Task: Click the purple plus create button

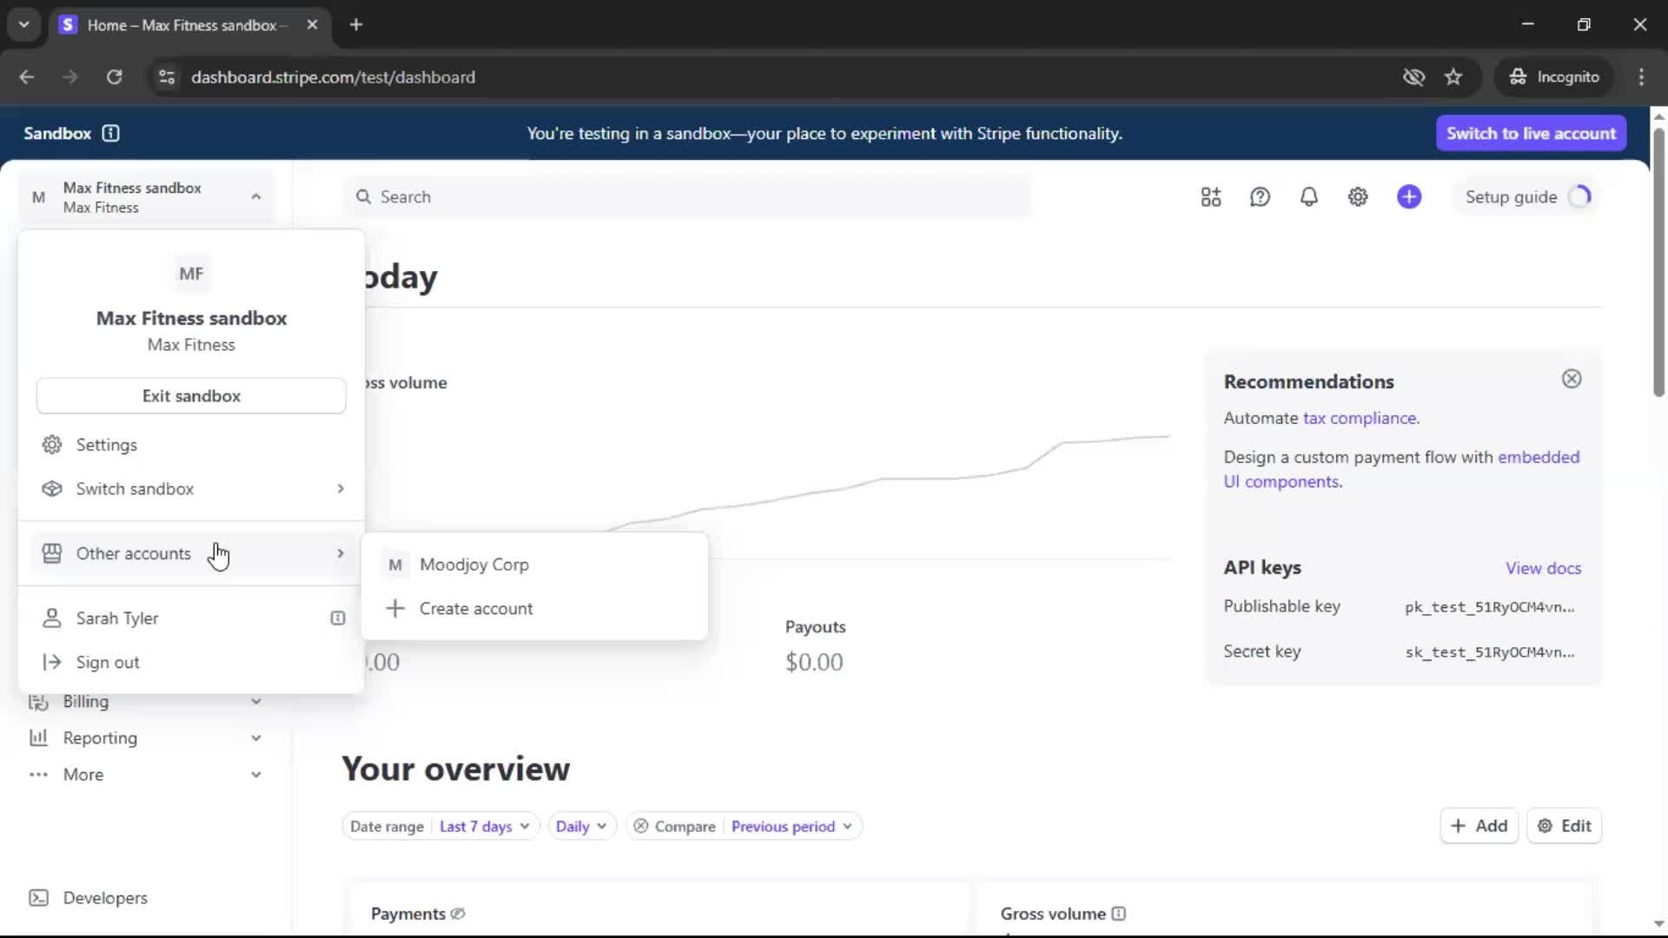Action: [x=1408, y=197]
